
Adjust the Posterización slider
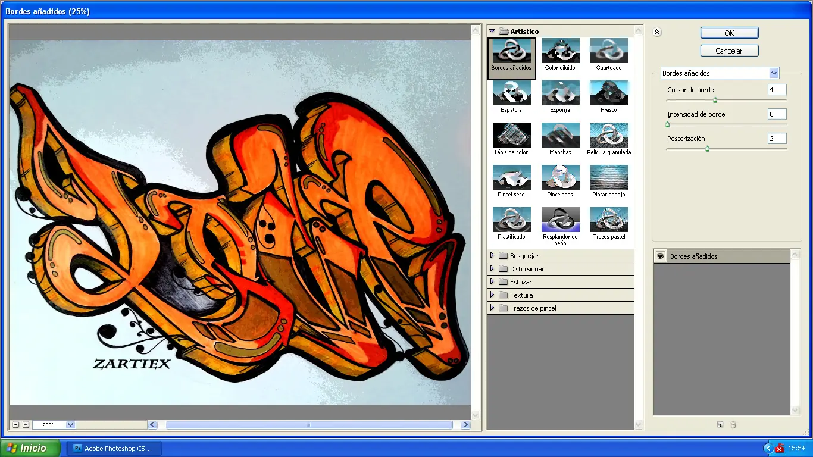click(707, 149)
